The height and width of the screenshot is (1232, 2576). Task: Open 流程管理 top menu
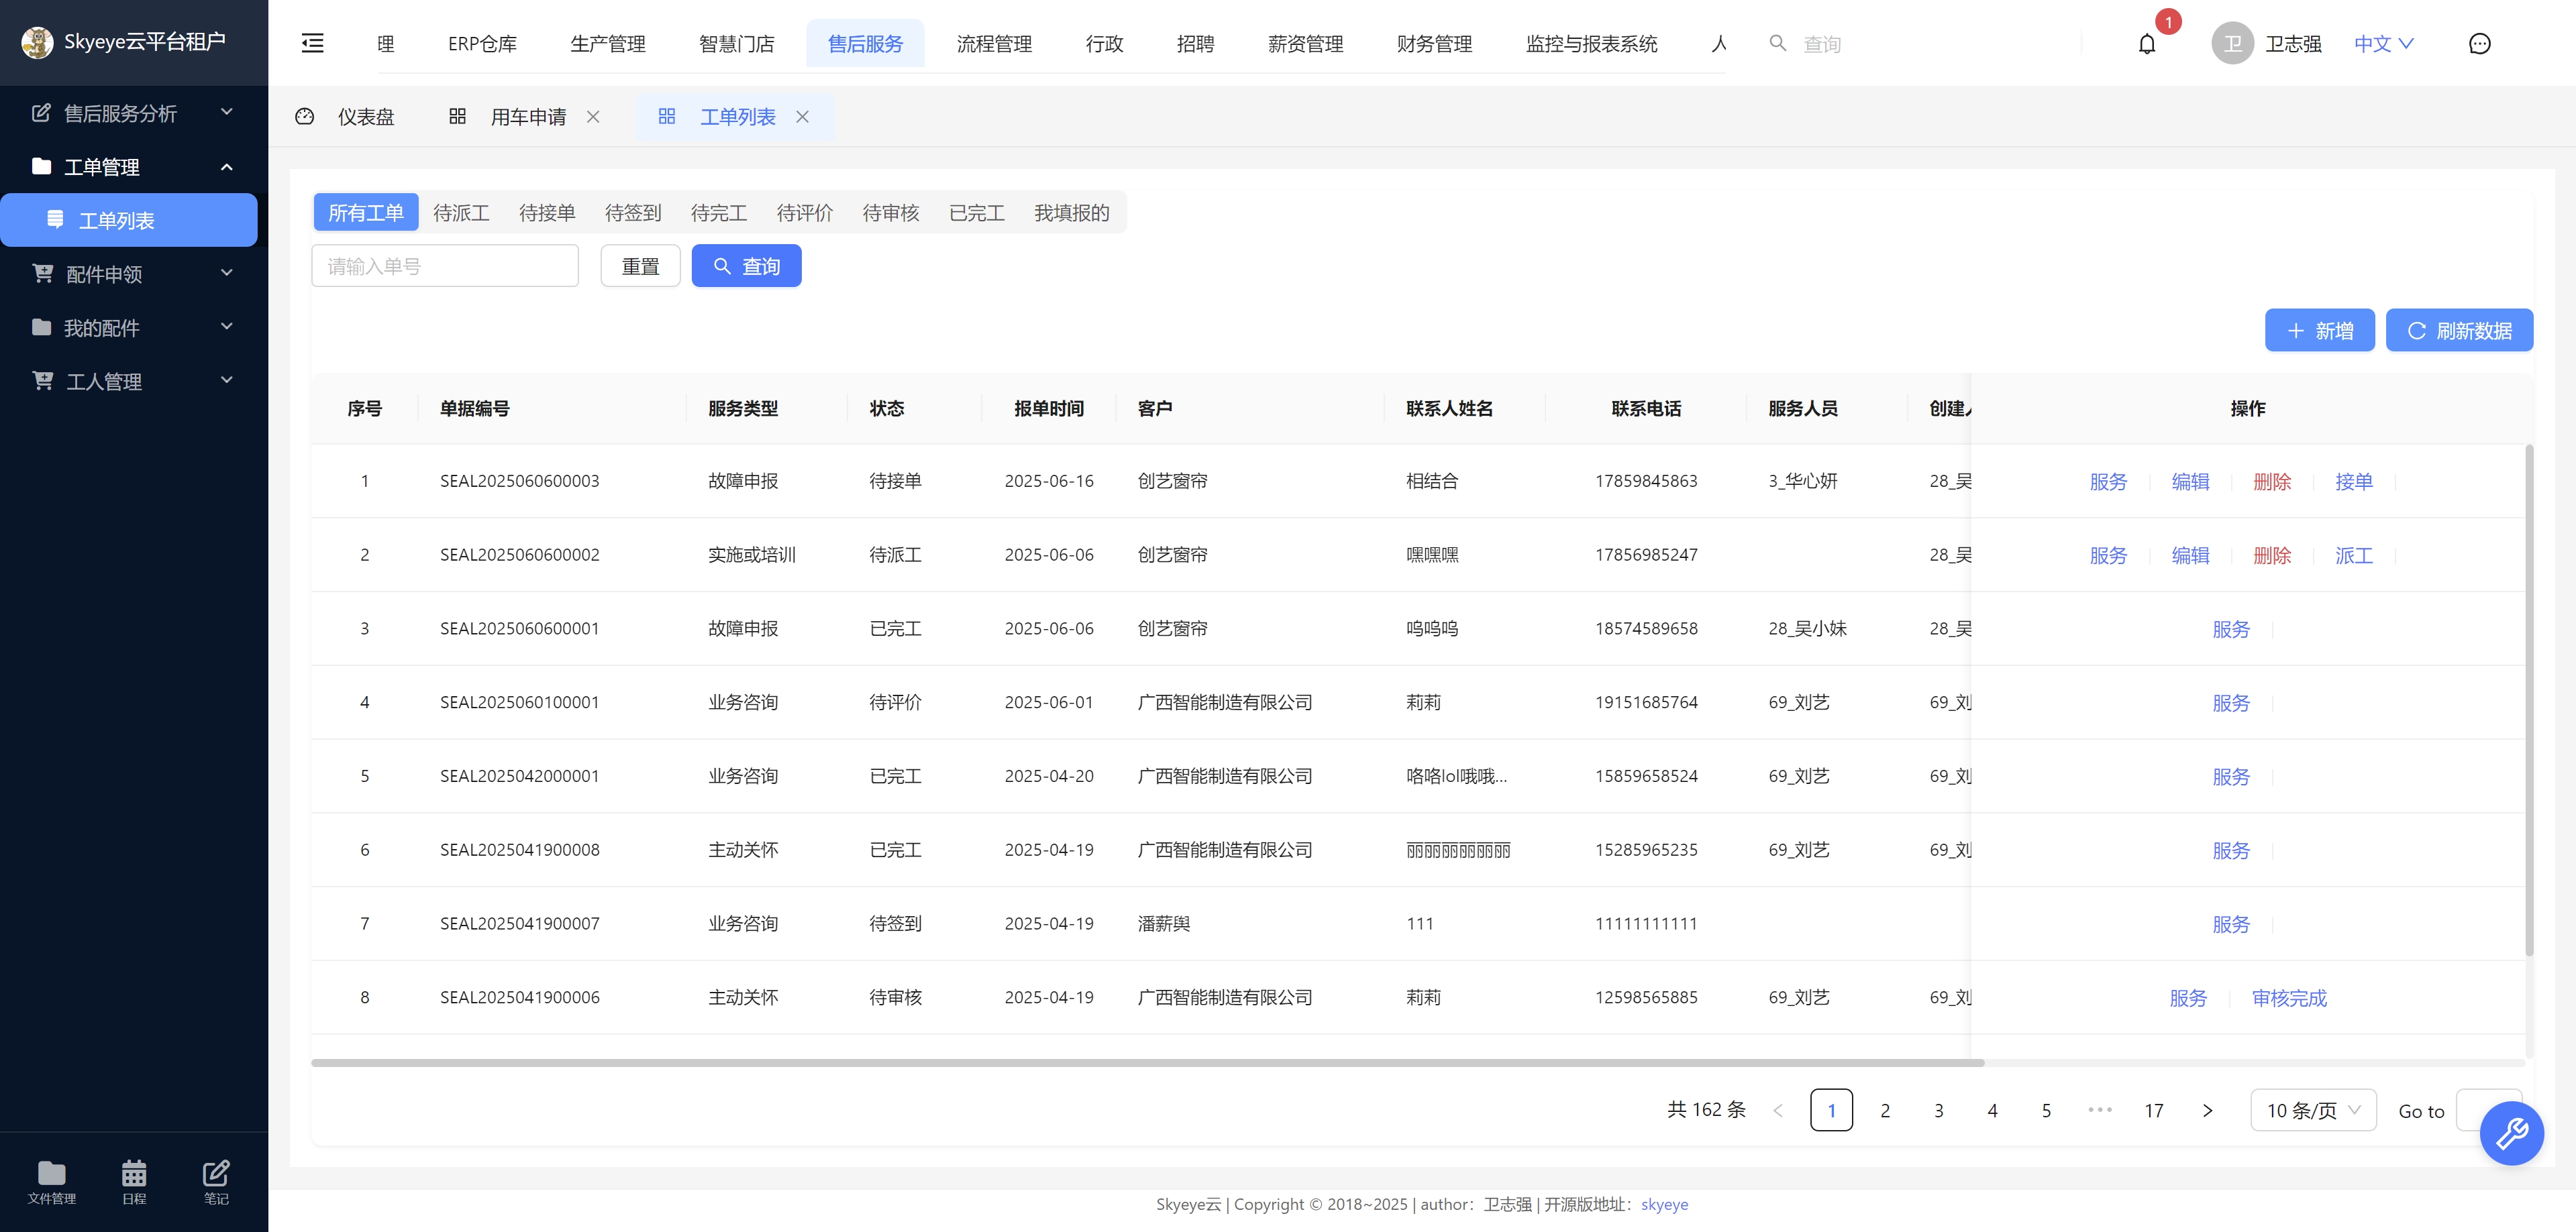994,44
